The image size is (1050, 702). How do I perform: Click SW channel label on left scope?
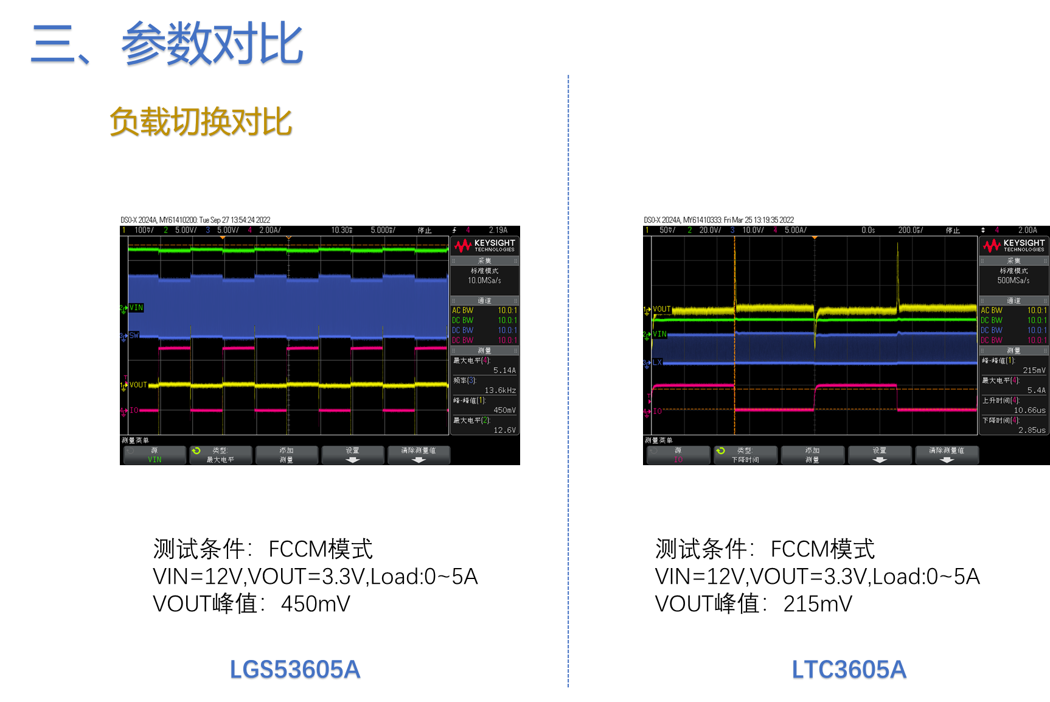tap(134, 335)
